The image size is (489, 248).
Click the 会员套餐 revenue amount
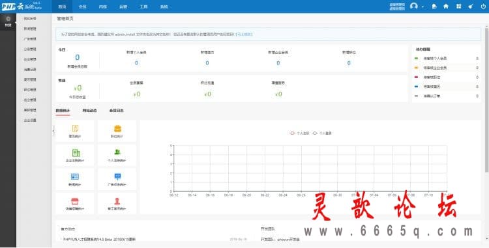point(137,94)
